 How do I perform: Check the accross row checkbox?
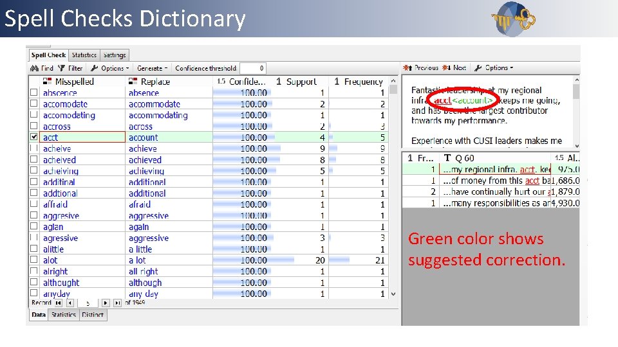click(34, 126)
